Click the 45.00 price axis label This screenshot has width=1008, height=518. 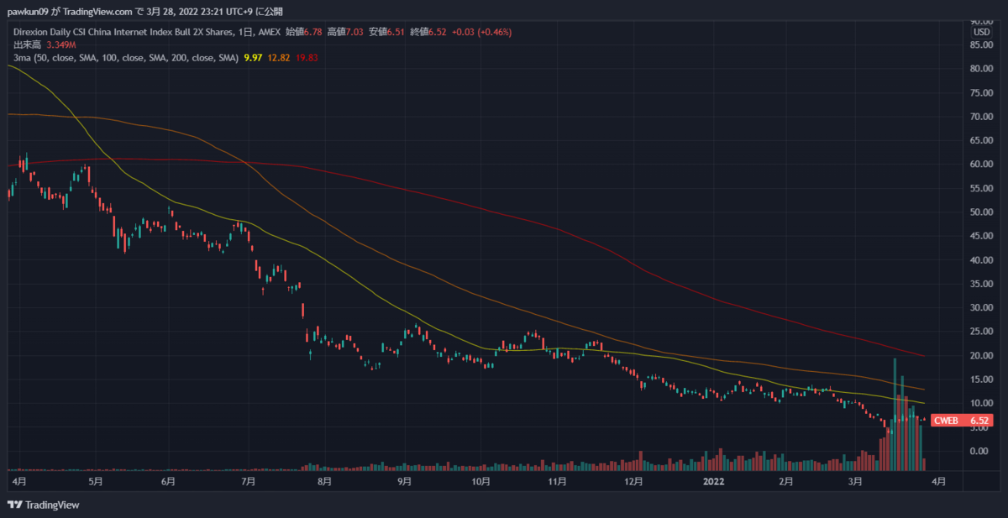(x=982, y=236)
